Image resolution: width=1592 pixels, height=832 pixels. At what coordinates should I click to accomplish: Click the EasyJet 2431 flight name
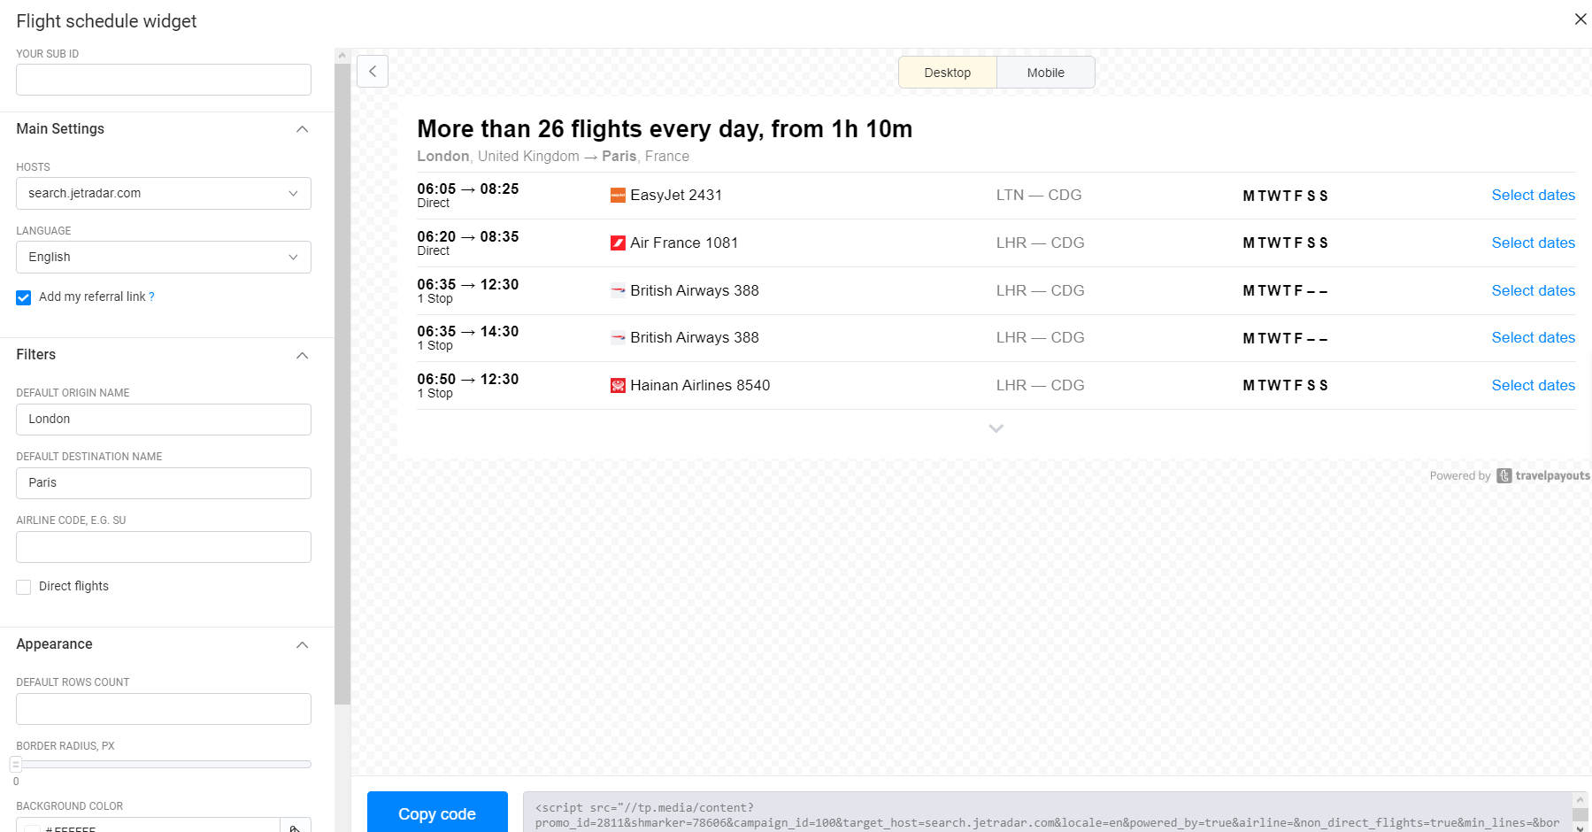pos(676,195)
